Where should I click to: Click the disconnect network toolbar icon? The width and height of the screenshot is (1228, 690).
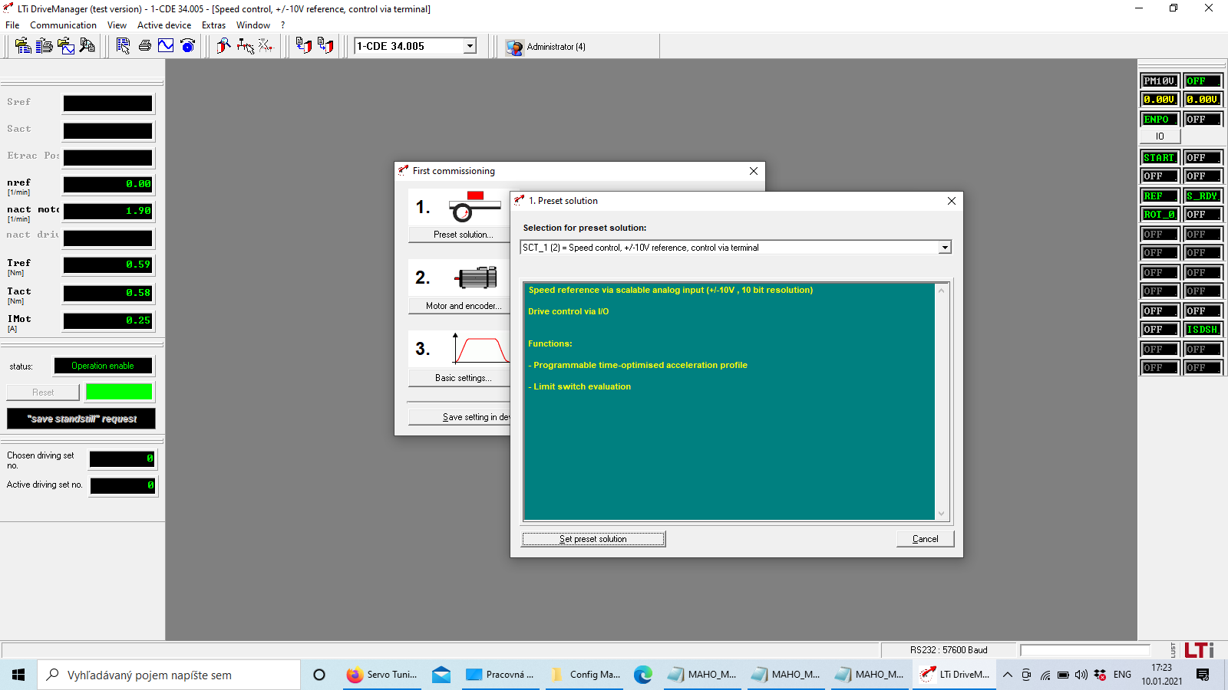[x=266, y=46]
